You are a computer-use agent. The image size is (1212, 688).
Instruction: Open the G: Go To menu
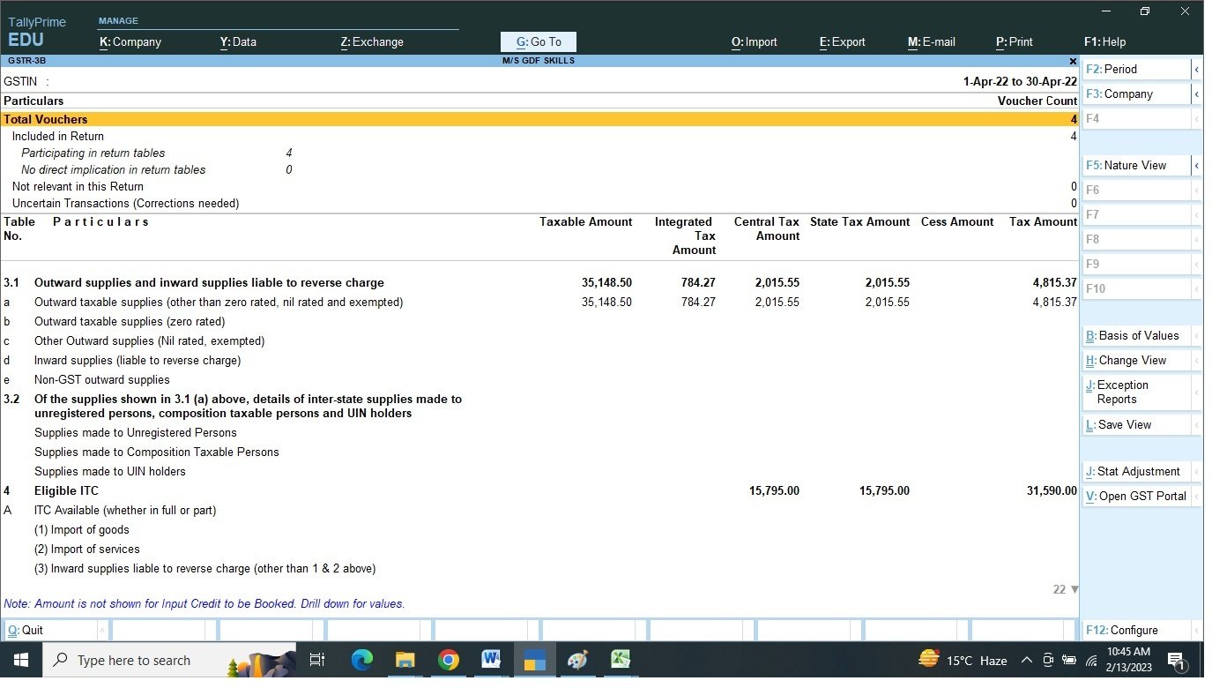[538, 41]
